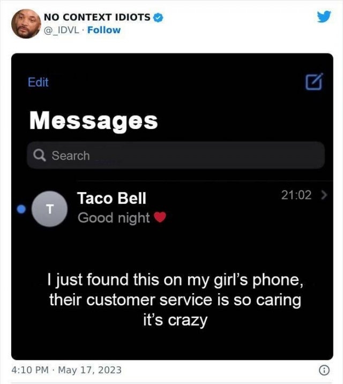Click the Search messages field
Viewport: 343px width, 384px height.
[176, 155]
